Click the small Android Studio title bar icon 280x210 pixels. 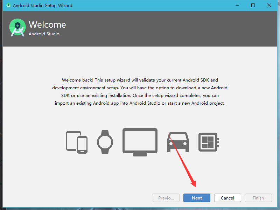click(8, 5)
